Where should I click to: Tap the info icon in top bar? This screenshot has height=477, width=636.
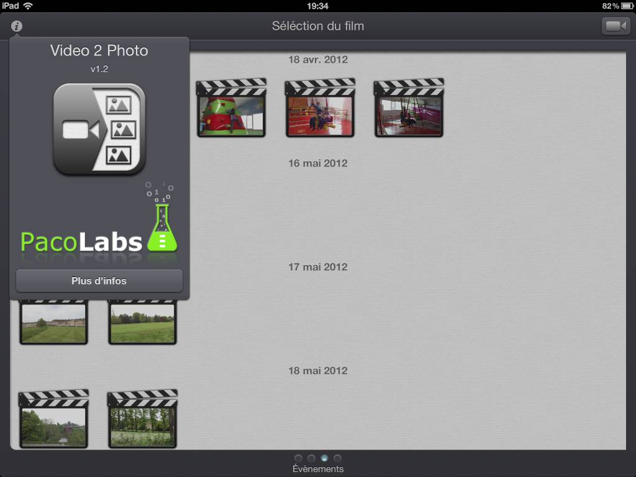17,26
